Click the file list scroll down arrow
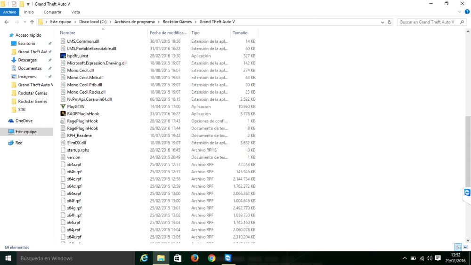The image size is (471, 265). pyautogui.click(x=468, y=241)
